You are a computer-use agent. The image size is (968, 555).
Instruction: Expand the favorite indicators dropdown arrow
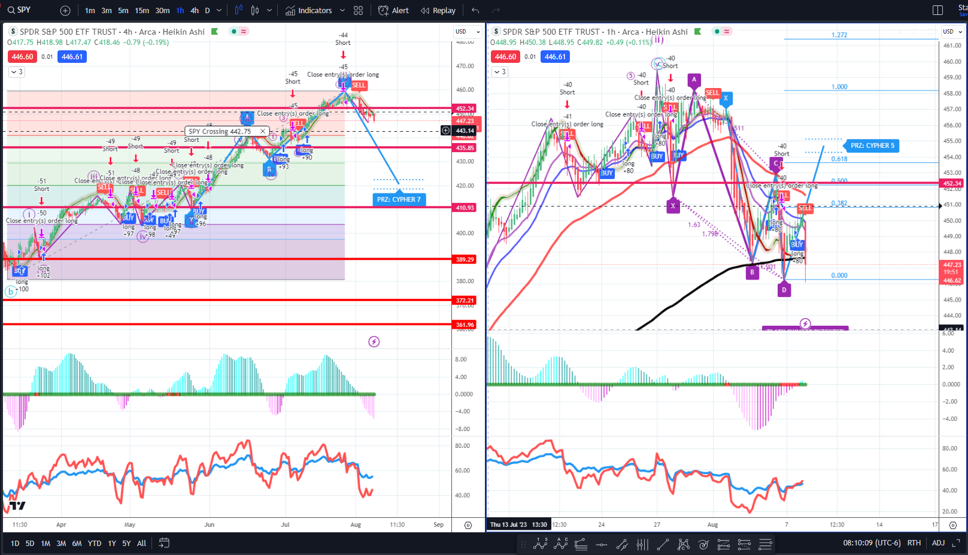coord(342,11)
